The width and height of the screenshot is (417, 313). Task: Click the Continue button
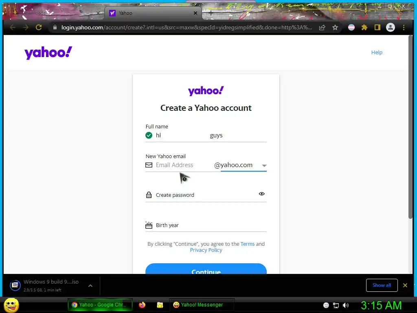206,269
